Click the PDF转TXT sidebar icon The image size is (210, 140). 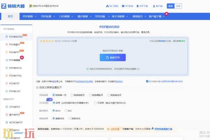click(x=7, y=83)
